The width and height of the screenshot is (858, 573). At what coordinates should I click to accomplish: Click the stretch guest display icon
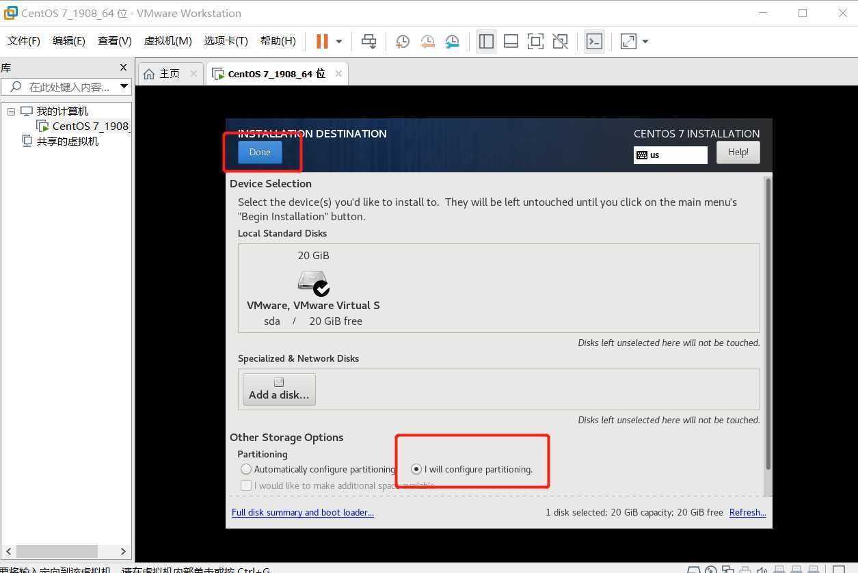pyautogui.click(x=628, y=41)
